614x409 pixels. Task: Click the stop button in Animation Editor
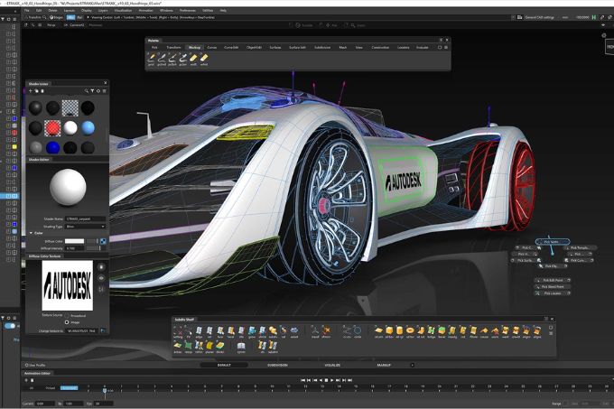(x=326, y=380)
